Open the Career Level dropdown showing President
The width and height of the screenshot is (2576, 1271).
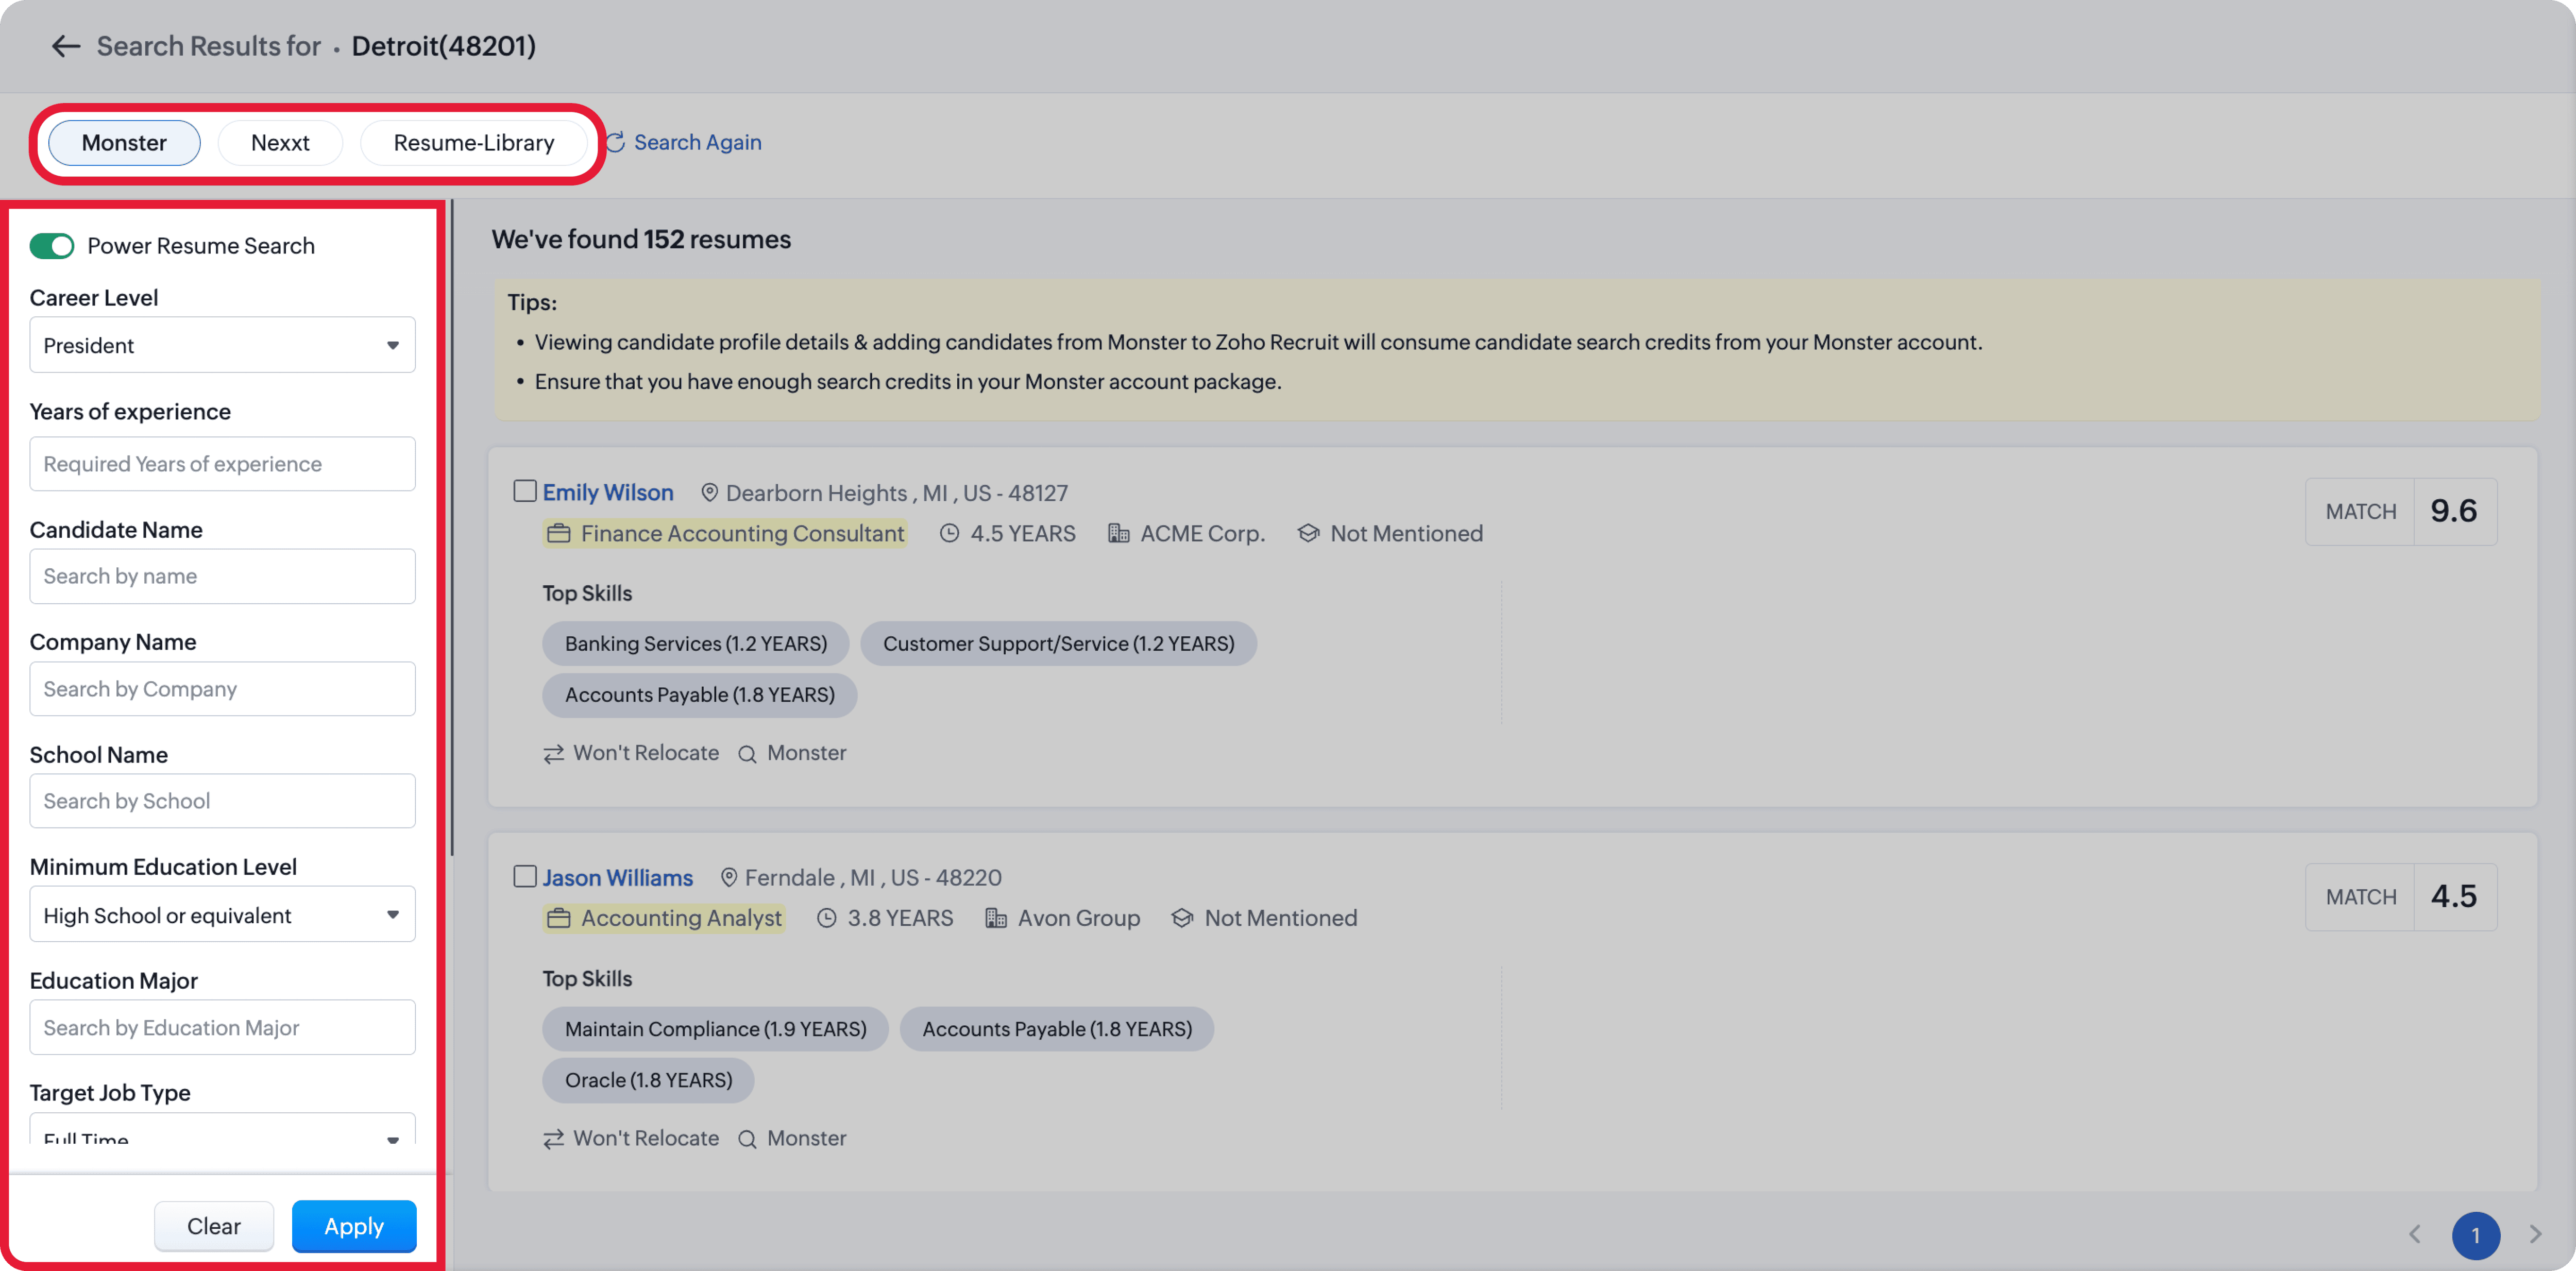coord(222,345)
